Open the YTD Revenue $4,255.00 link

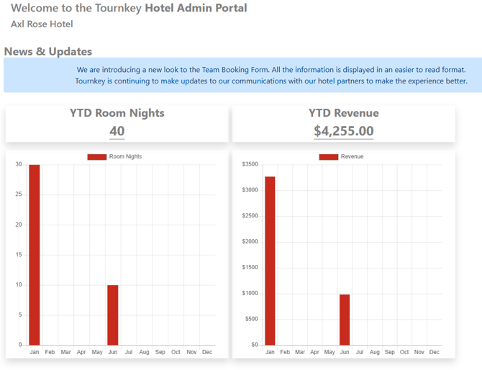344,131
